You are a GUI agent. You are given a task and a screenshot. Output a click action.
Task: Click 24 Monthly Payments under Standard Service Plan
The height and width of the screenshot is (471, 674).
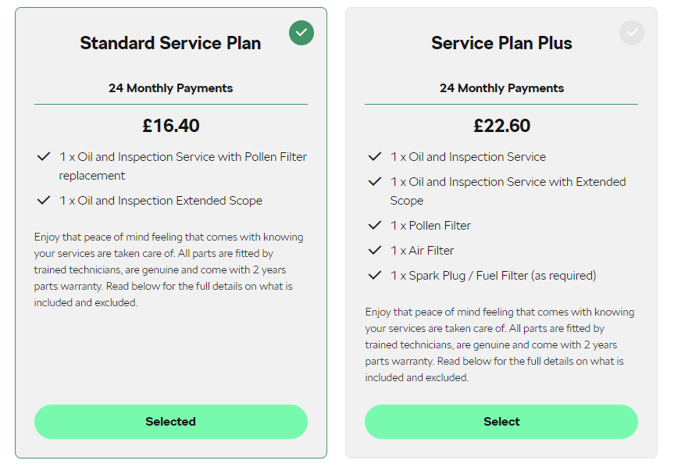(170, 88)
